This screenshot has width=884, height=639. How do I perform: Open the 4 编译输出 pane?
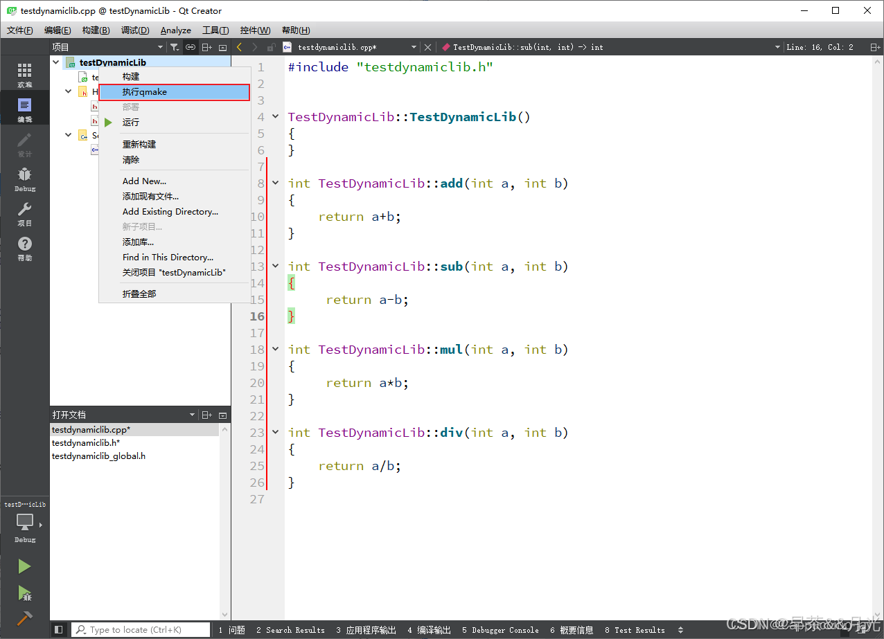click(429, 630)
